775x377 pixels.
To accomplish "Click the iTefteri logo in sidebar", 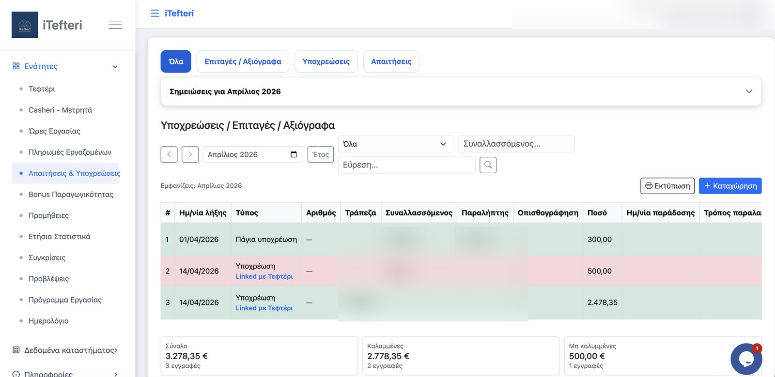I will (25, 25).
